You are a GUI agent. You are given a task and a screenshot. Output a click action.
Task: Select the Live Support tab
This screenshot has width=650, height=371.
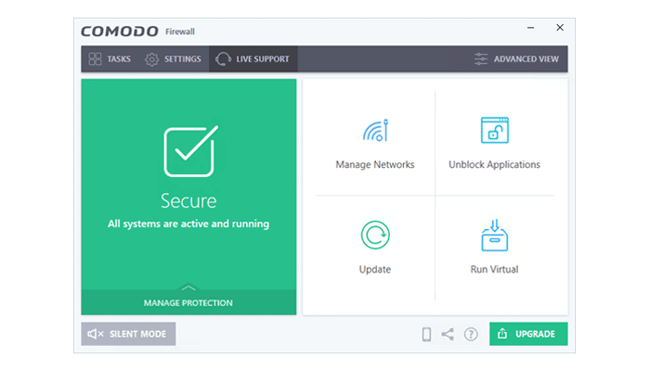click(253, 59)
